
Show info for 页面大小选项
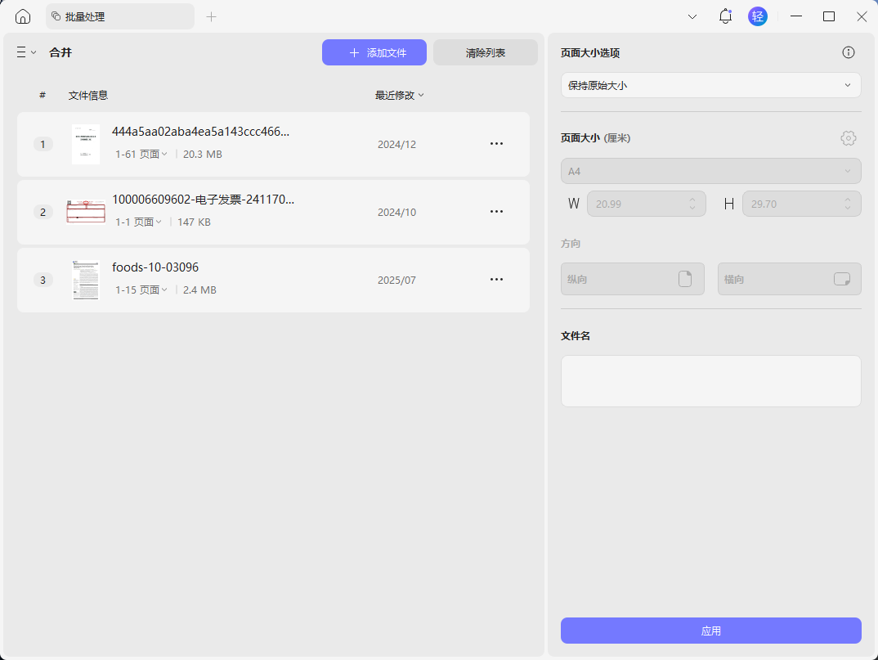(x=849, y=52)
